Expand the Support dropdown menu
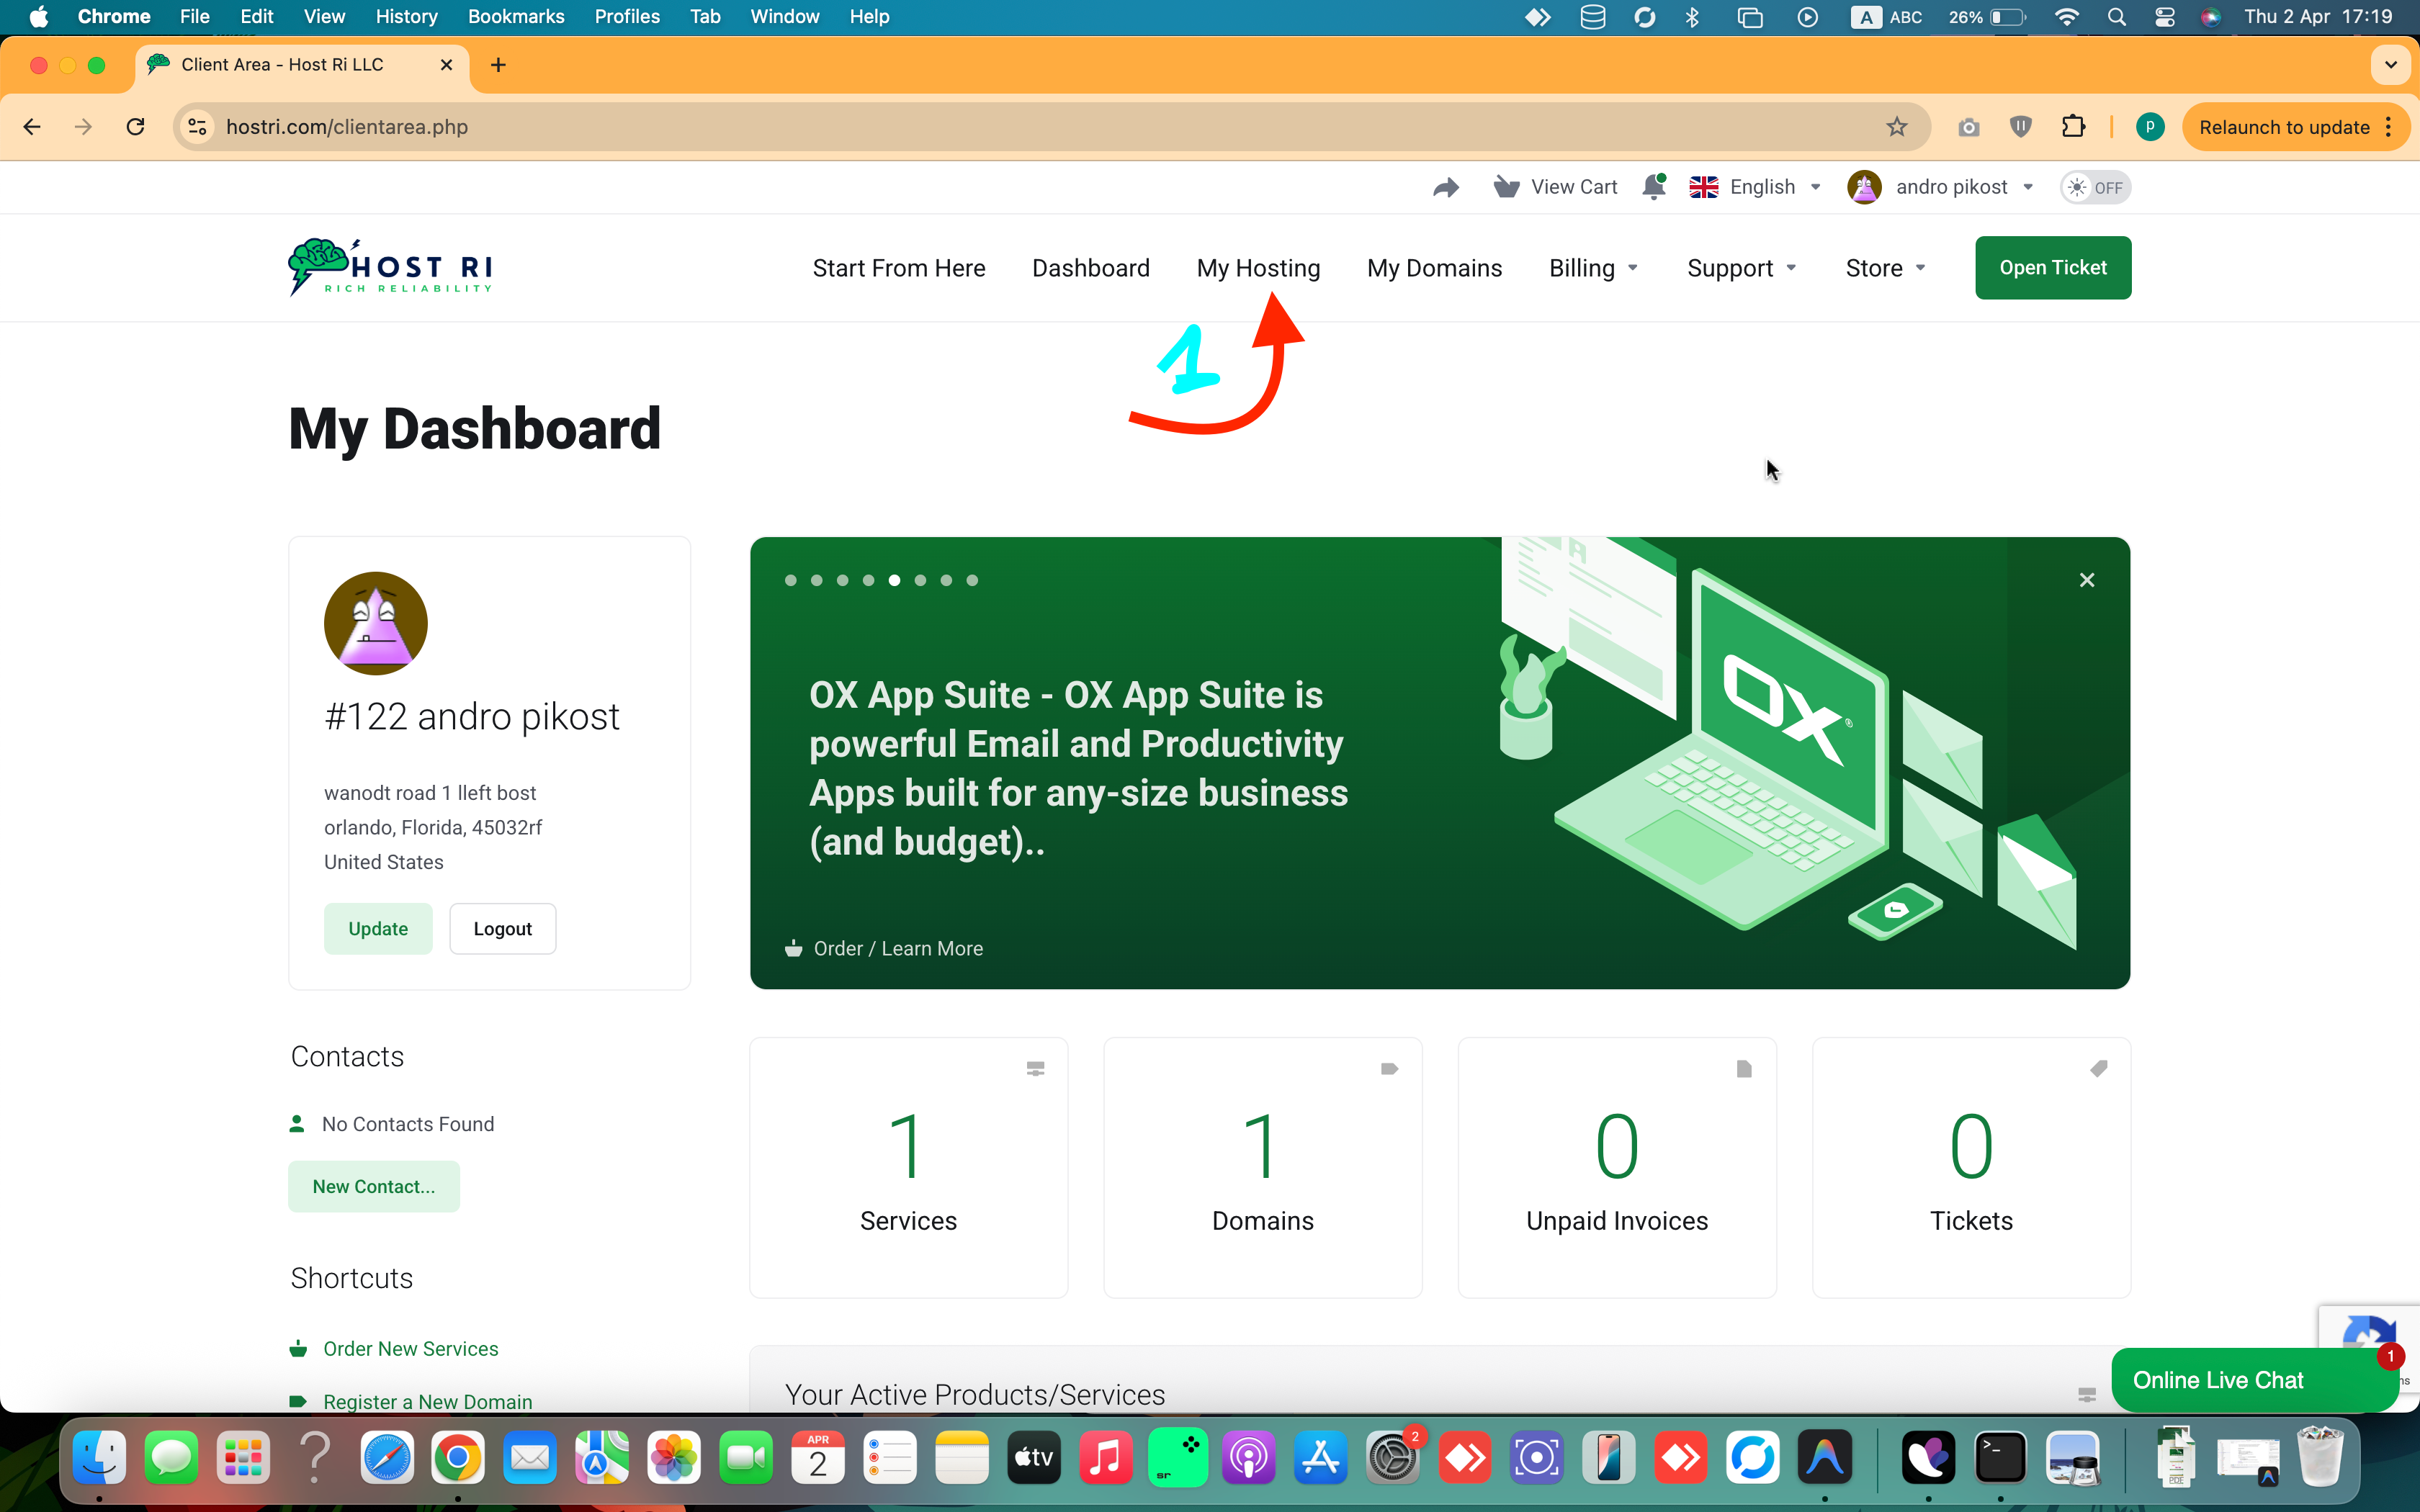 pos(1741,268)
